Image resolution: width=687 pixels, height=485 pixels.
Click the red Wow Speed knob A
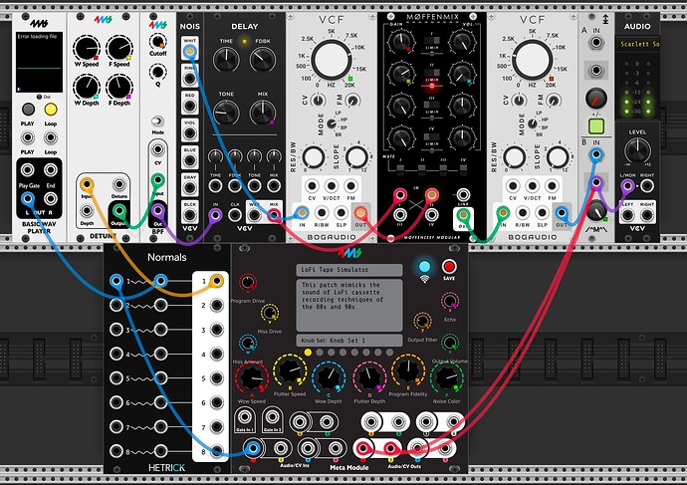(x=249, y=378)
